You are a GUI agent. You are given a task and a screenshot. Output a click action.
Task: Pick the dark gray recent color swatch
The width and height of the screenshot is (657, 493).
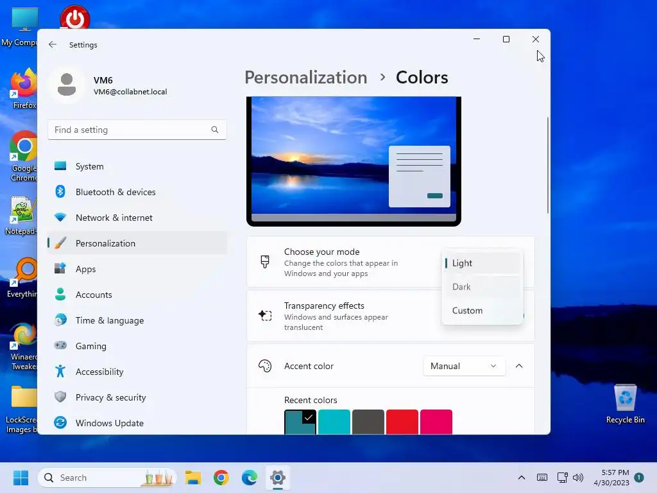[368, 422]
